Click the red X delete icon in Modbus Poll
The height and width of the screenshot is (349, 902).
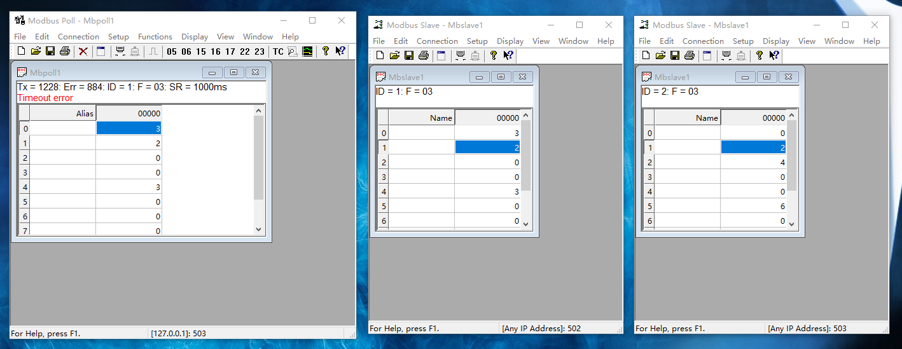(x=83, y=51)
